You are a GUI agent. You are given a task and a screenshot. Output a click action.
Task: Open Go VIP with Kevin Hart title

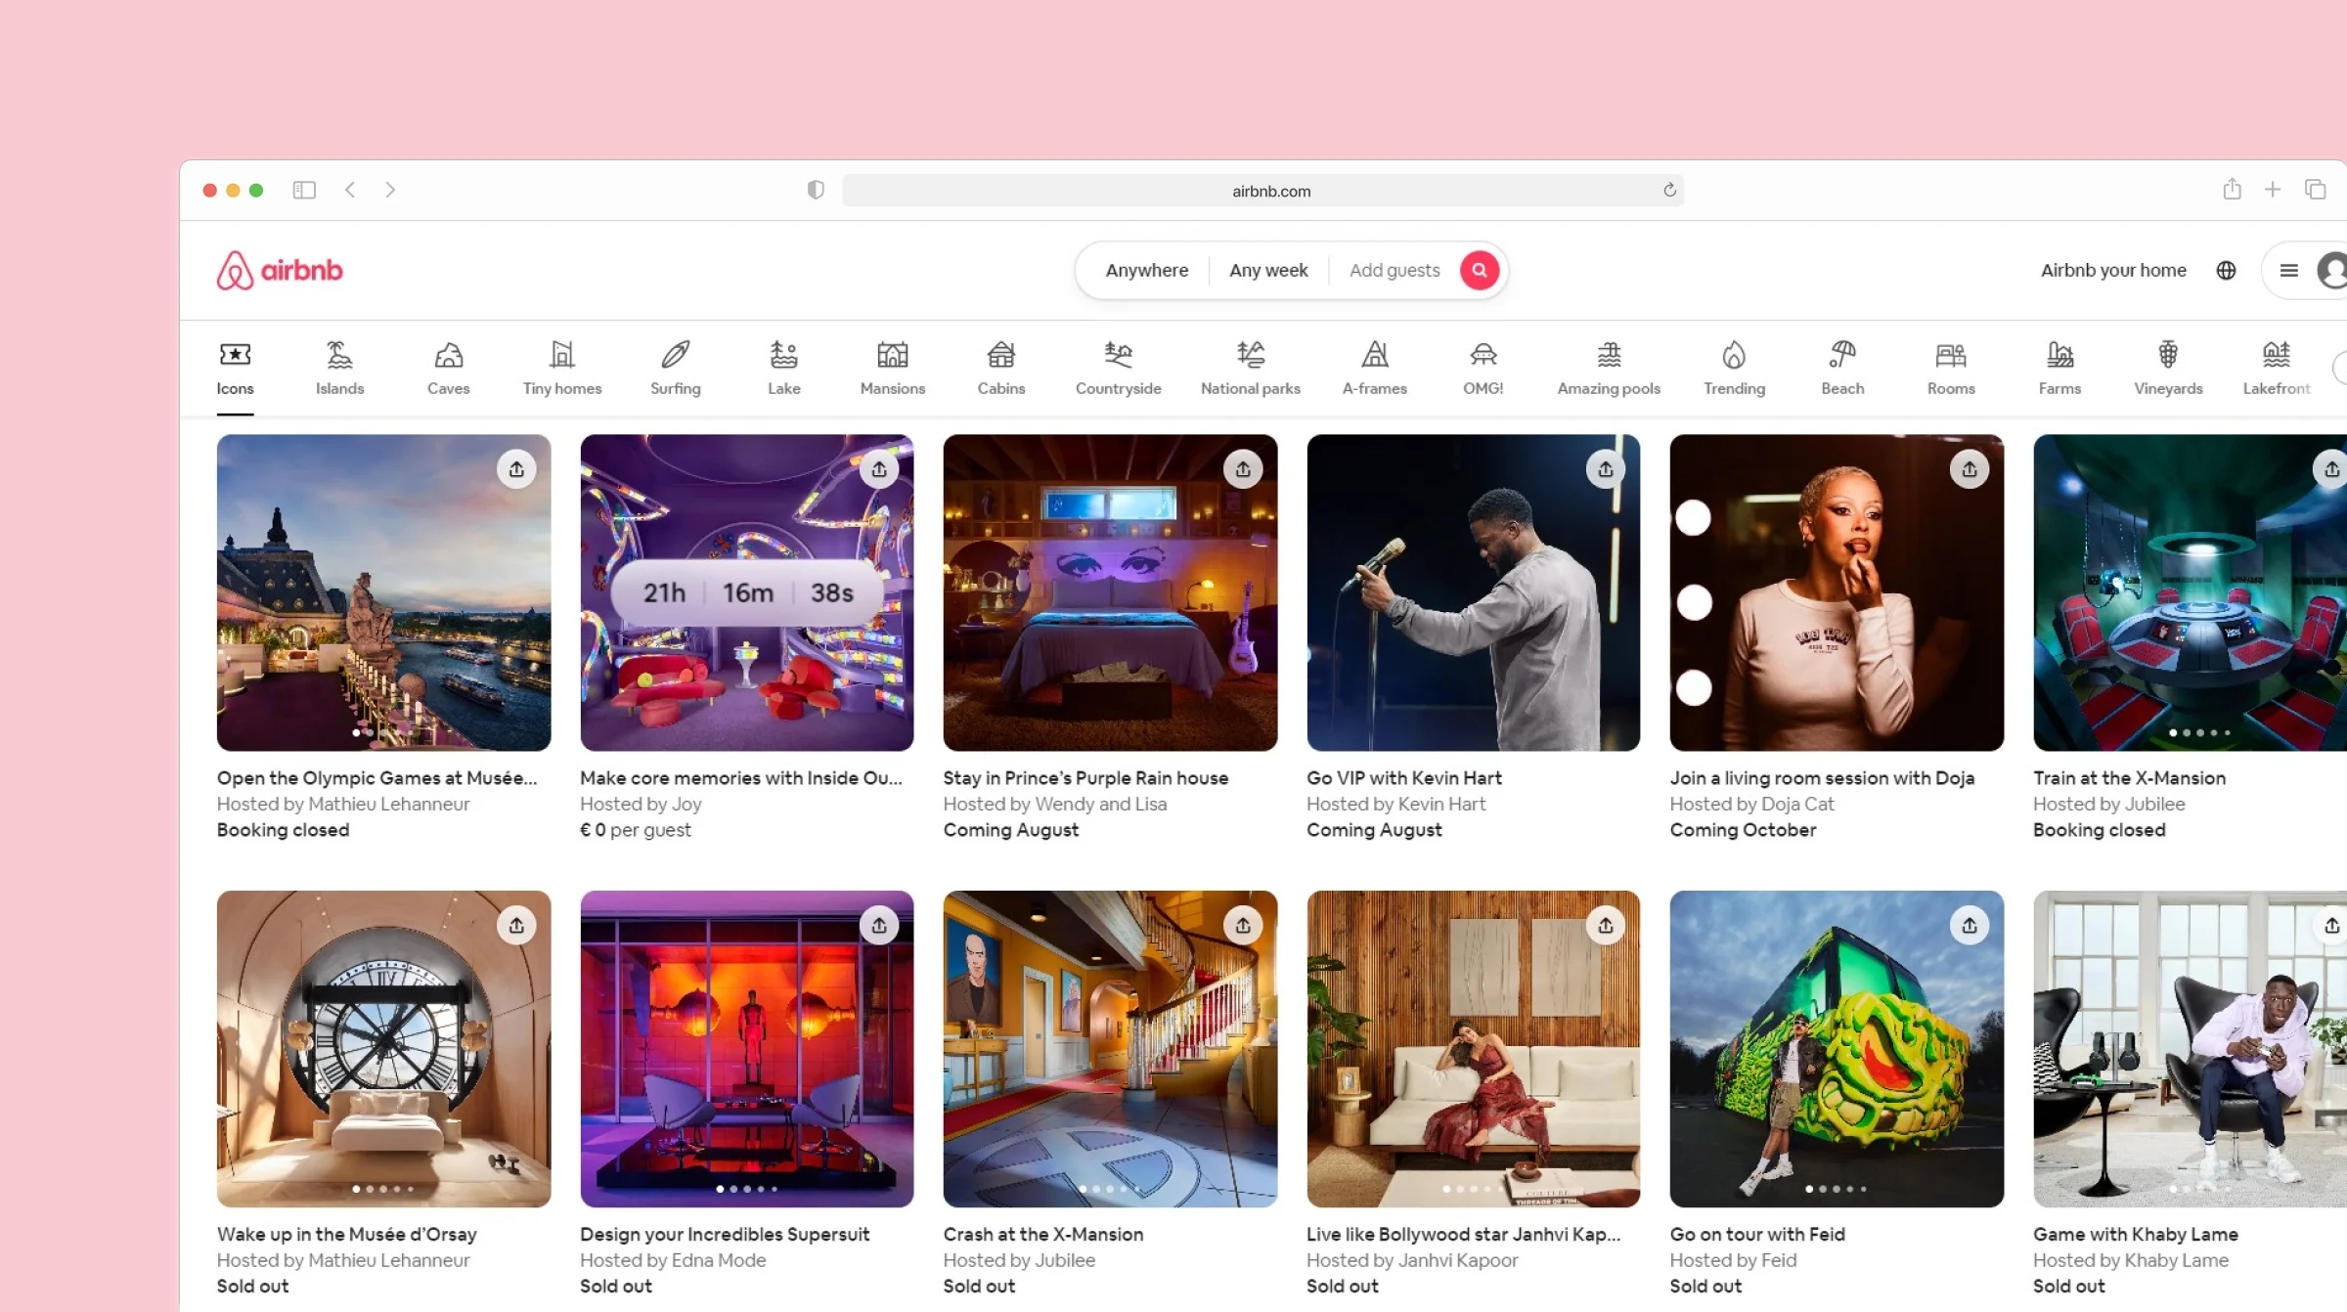[1403, 778]
